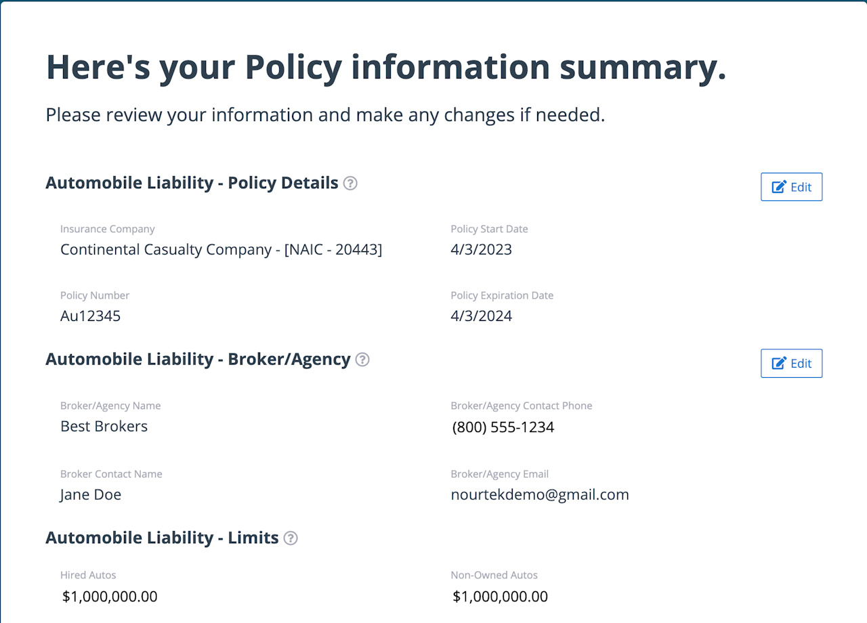Open help tooltip for Automobile Liability Limits
Screen dimensions: 867x623
coord(291,538)
